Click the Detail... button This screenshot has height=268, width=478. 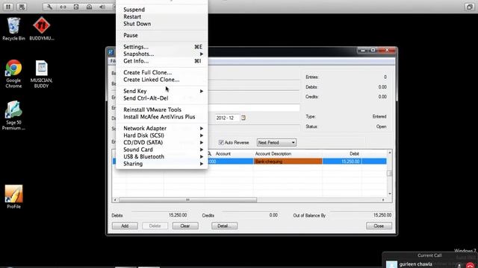coord(224,226)
